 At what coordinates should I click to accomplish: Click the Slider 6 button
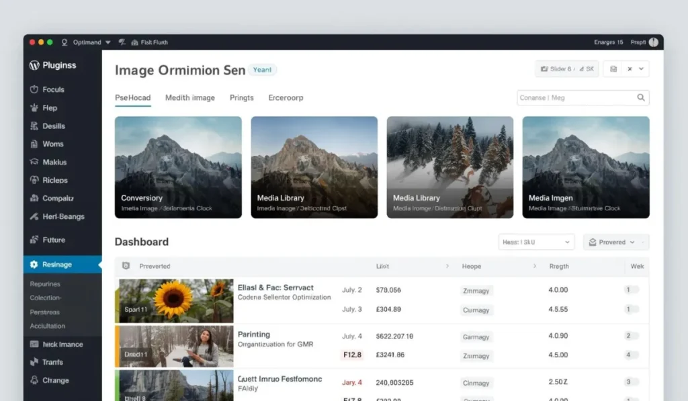click(x=567, y=69)
